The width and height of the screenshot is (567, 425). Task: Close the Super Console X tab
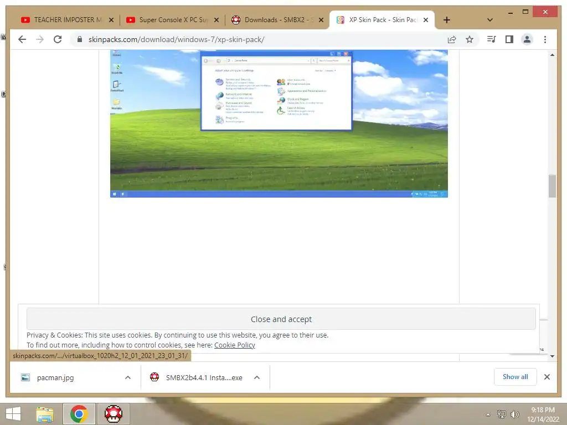pos(217,20)
